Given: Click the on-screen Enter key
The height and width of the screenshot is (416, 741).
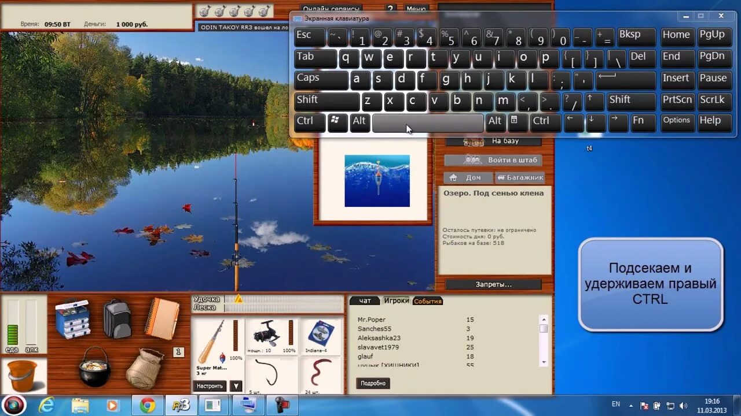Looking at the screenshot, I should click(x=625, y=80).
